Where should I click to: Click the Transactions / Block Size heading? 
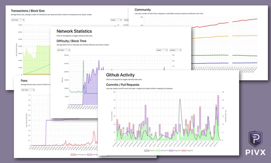point(28,11)
